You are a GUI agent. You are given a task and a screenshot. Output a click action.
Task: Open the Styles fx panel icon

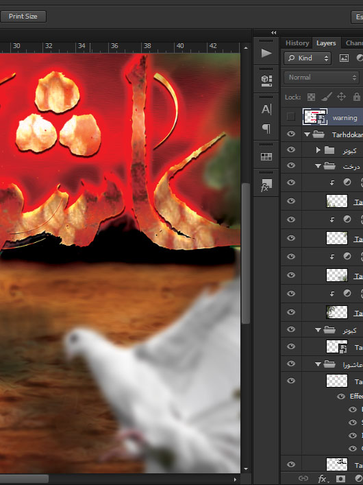(266, 185)
